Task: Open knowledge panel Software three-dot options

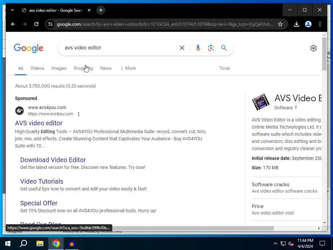Action: tap(296, 107)
